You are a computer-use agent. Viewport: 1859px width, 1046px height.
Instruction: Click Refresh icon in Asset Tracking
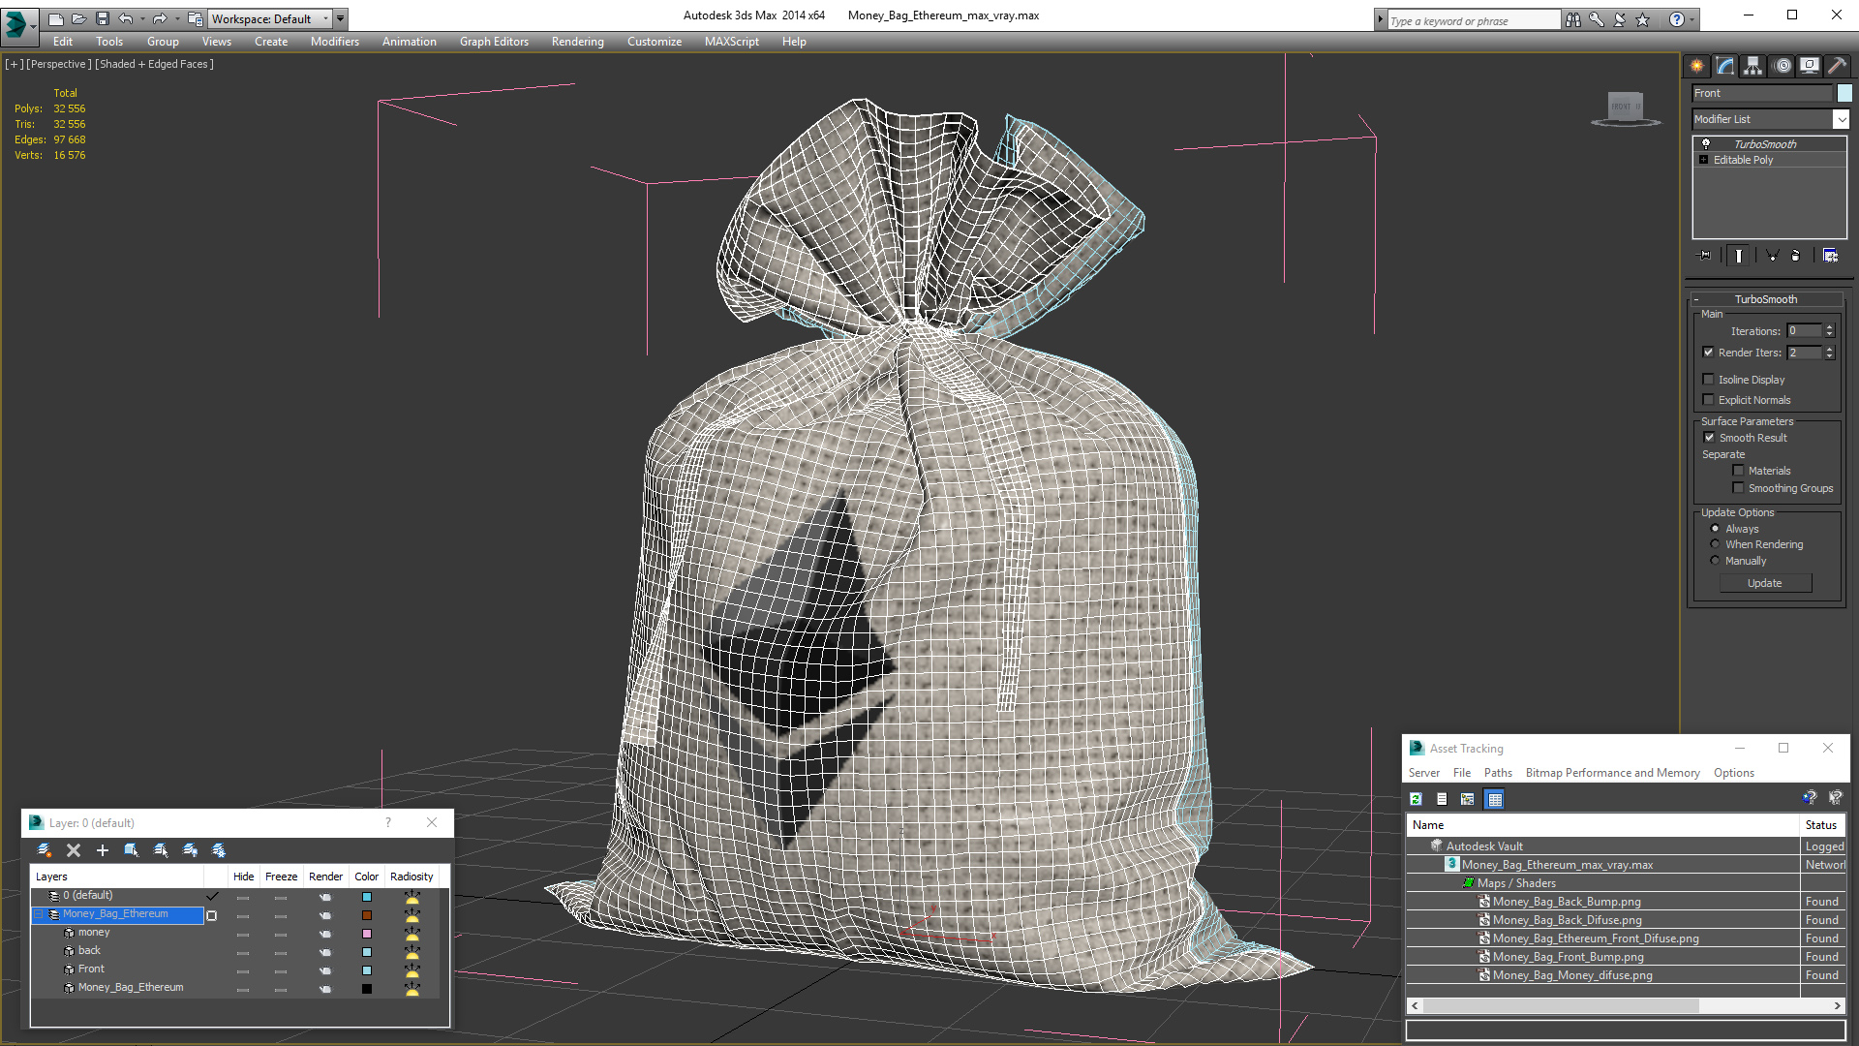1417,799
